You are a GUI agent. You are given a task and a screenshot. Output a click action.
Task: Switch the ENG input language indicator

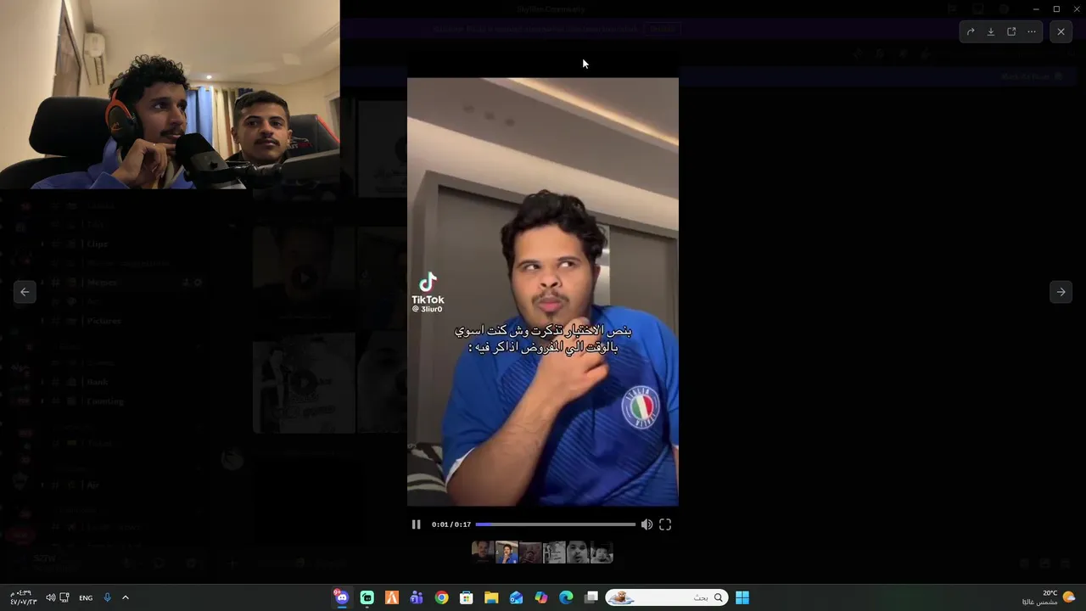click(x=86, y=597)
